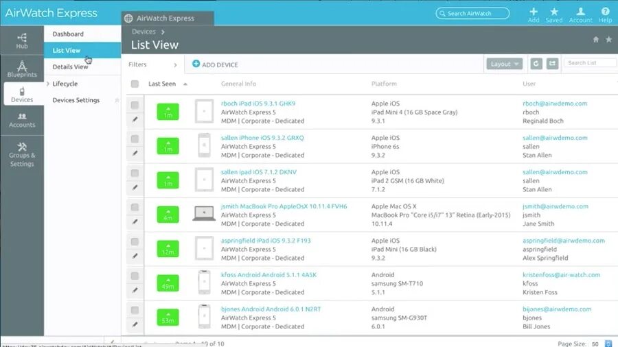The image size is (618, 347).
Task: Click plus icon of ADD DEVICE
Action: pos(196,64)
